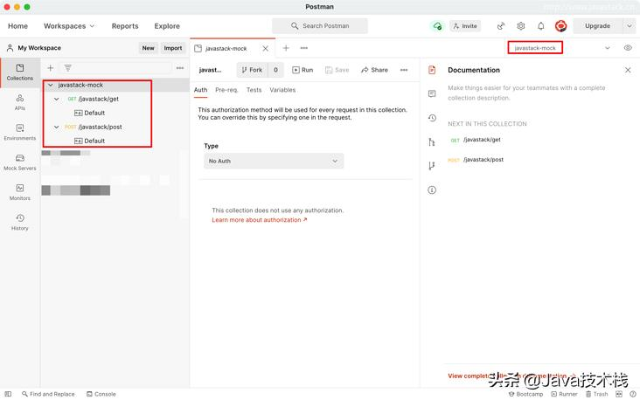Open the sidebar three-dot options menu

point(180,68)
